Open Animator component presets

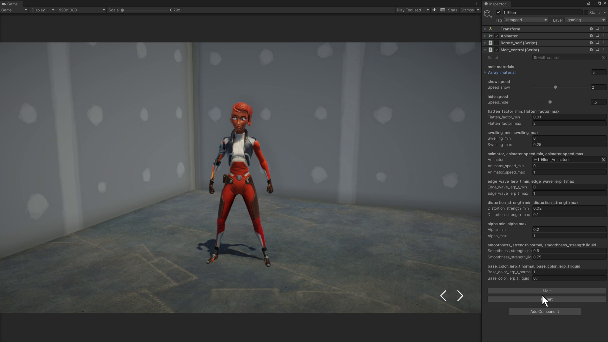(x=598, y=36)
